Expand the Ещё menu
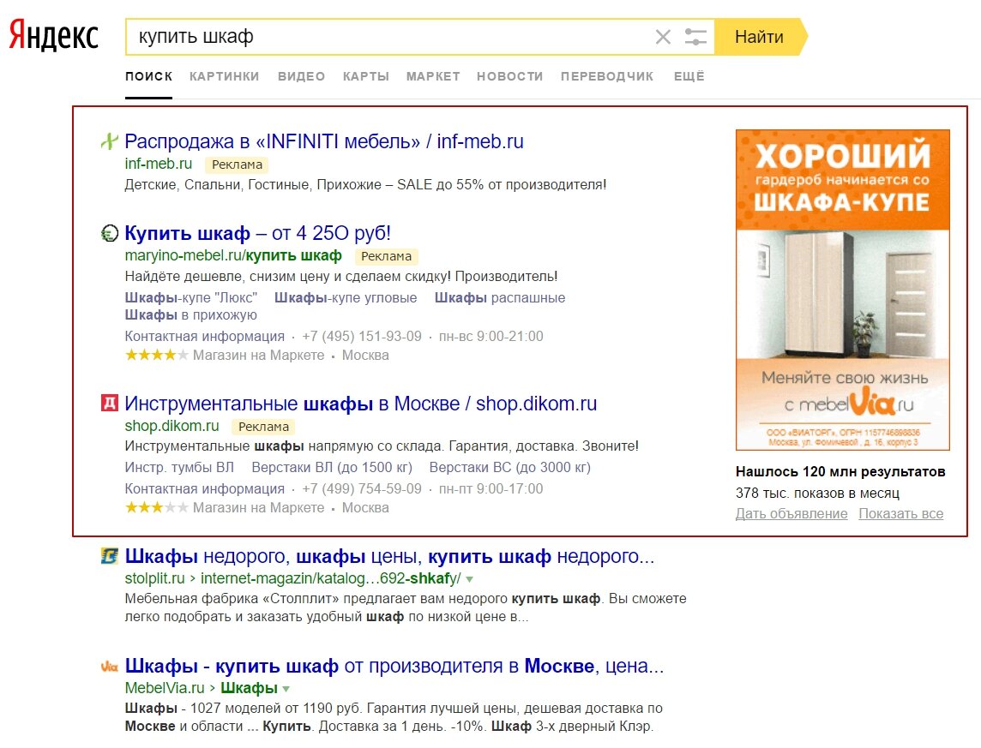The image size is (981, 748). pos(689,76)
